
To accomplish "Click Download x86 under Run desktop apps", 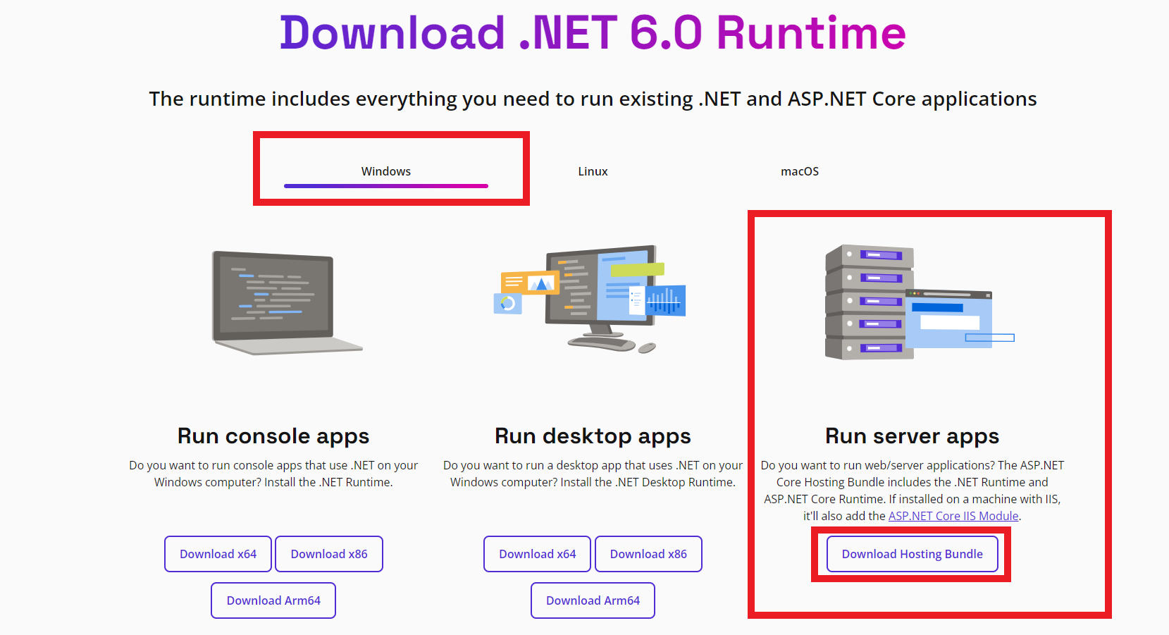I will (x=648, y=554).
